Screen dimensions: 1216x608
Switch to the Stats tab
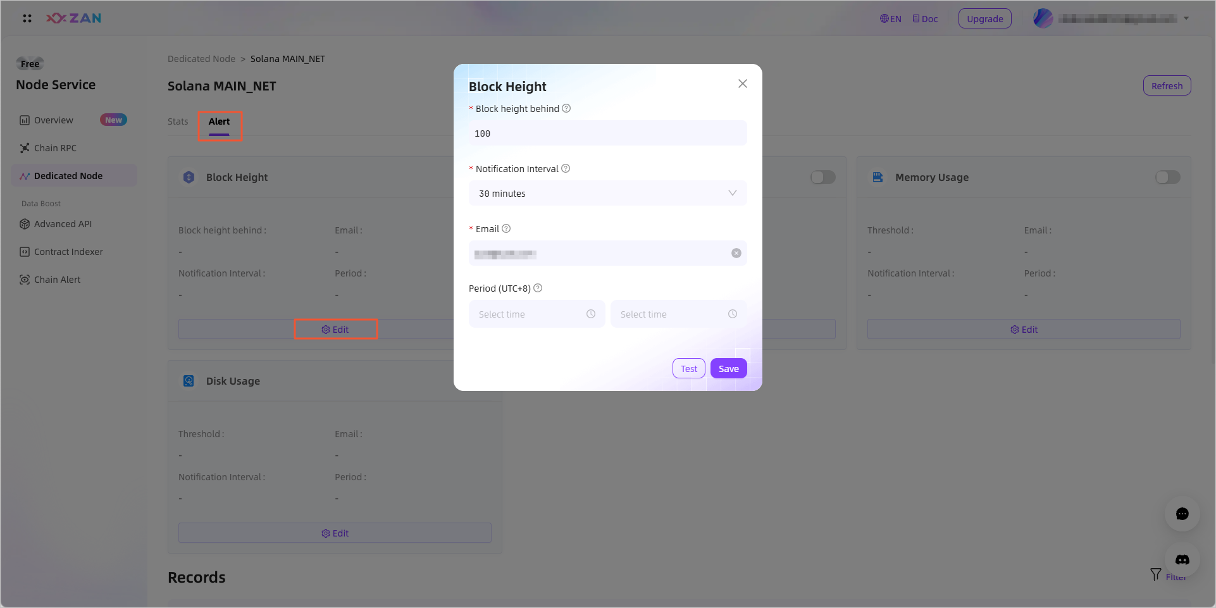pos(178,121)
